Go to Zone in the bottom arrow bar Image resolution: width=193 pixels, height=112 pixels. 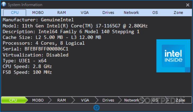tap(180, 100)
